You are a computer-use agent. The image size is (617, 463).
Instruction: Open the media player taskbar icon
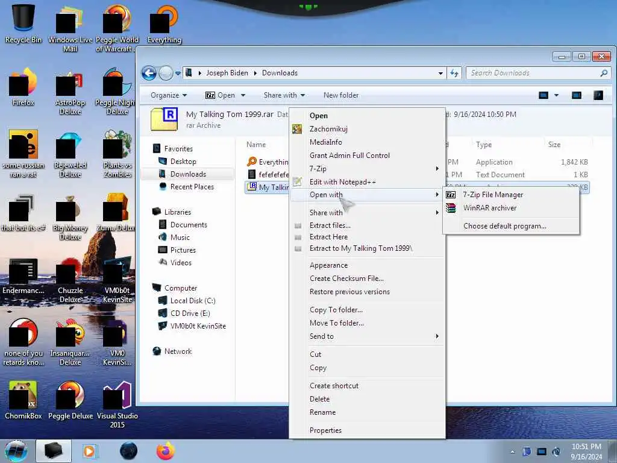90,451
